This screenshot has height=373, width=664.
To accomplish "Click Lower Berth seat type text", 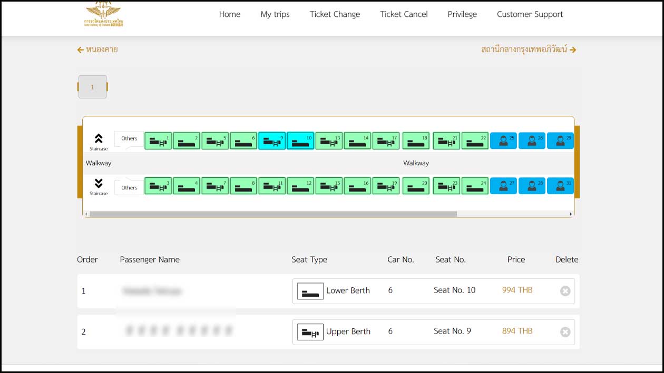I will pyautogui.click(x=348, y=290).
